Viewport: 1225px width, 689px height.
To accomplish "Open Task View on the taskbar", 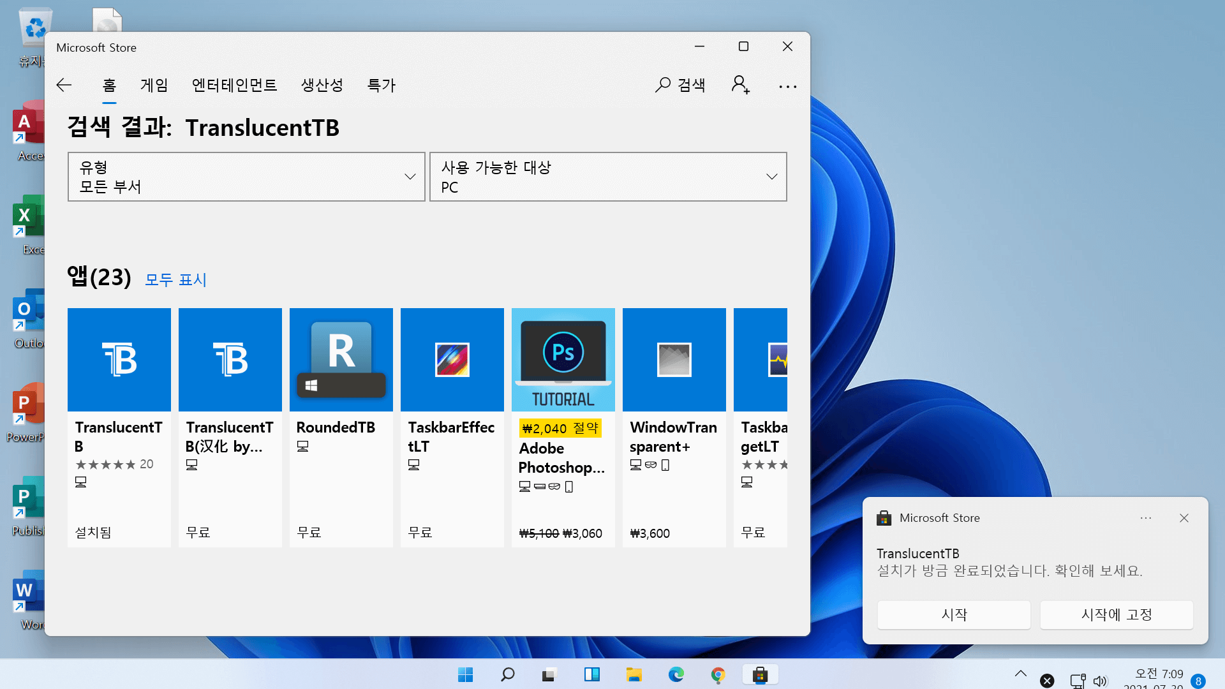I will point(550,674).
